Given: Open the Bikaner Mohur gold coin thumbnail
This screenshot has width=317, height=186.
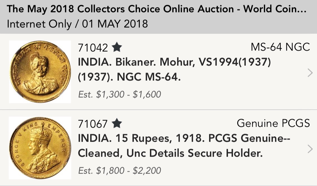Looking at the screenshot, I should tap(40, 72).
